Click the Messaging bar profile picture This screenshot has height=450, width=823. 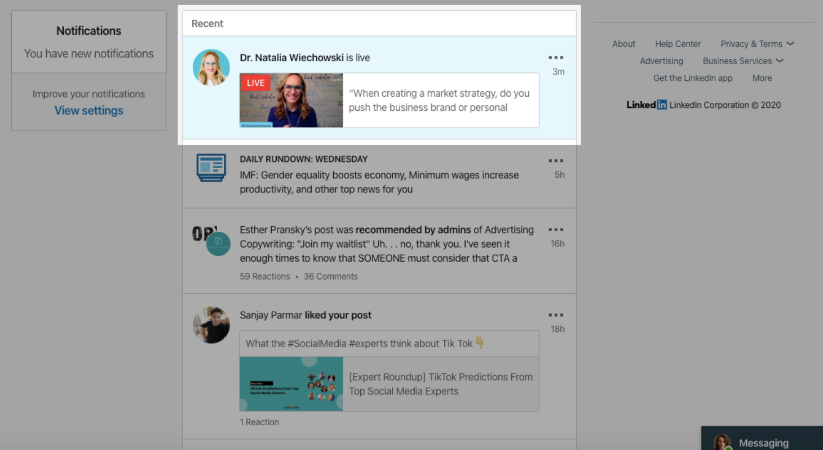[x=722, y=443]
